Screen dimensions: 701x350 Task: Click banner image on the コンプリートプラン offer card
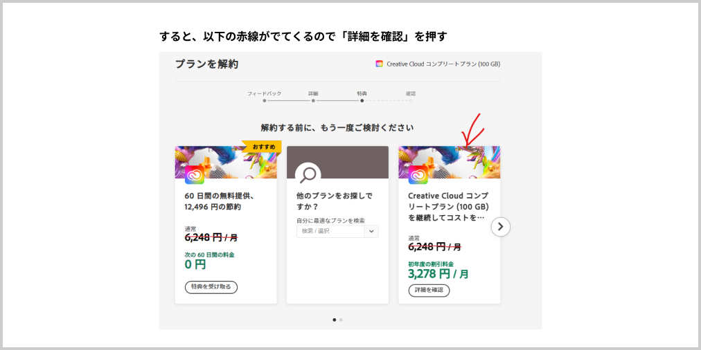tap(450, 162)
